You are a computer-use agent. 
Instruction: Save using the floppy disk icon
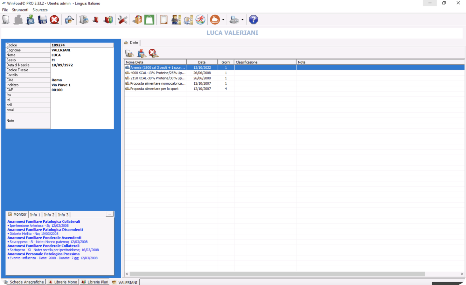(x=42, y=20)
